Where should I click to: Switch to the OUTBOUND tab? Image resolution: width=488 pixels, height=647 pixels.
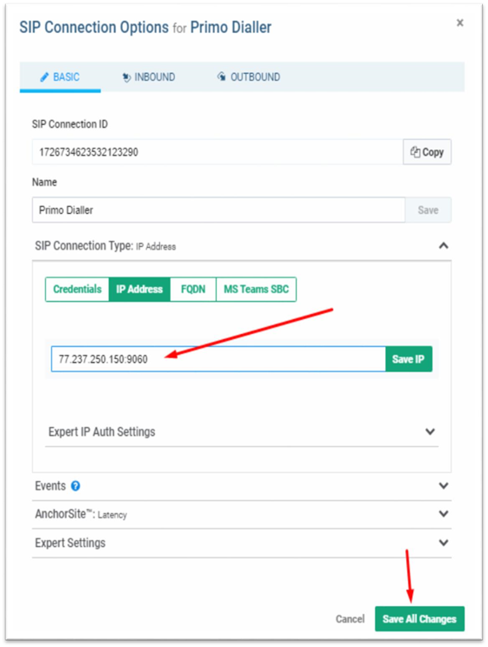pos(249,77)
